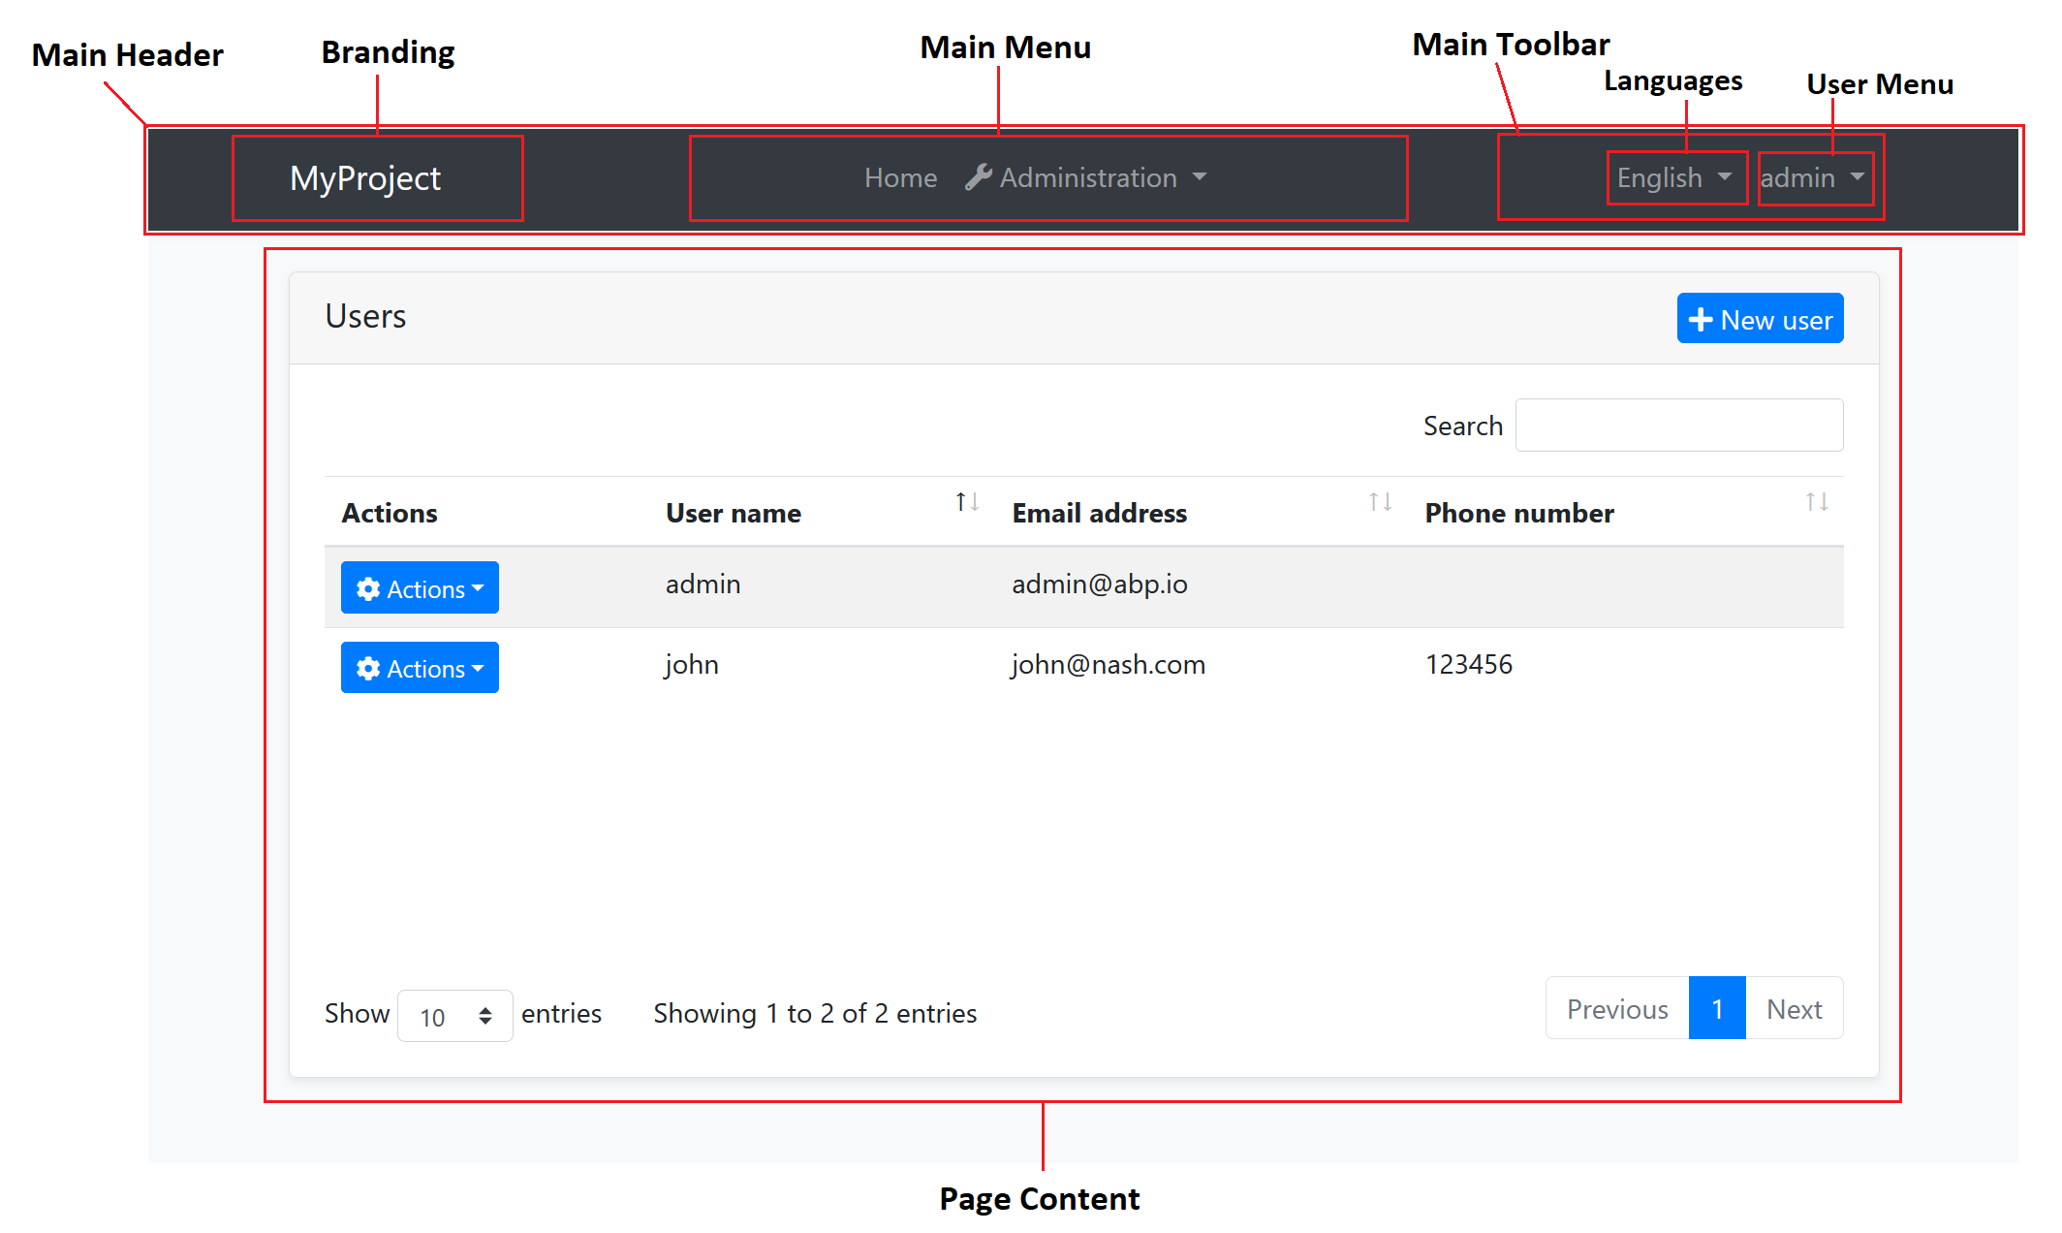Image resolution: width=2062 pixels, height=1233 pixels.
Task: Sort table using User name sort arrows
Action: [x=965, y=502]
